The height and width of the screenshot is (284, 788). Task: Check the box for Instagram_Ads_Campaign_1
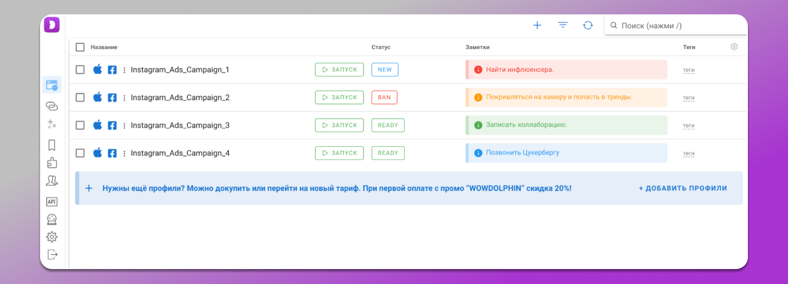(80, 70)
